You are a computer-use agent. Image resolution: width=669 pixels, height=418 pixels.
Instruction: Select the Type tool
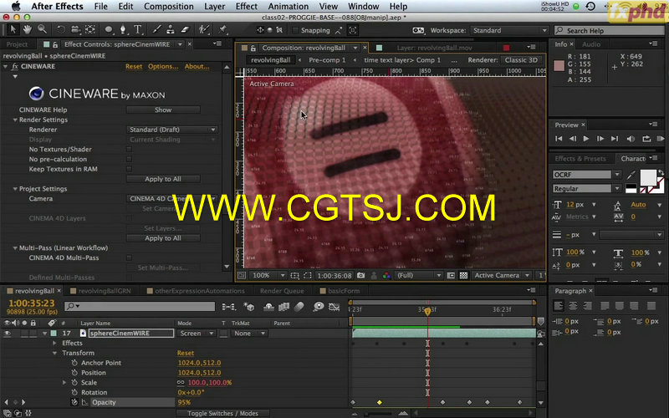137,29
